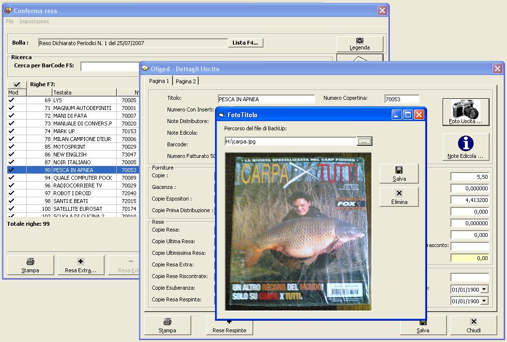
Task: Switch to Pagina 1 tab
Action: 159,81
